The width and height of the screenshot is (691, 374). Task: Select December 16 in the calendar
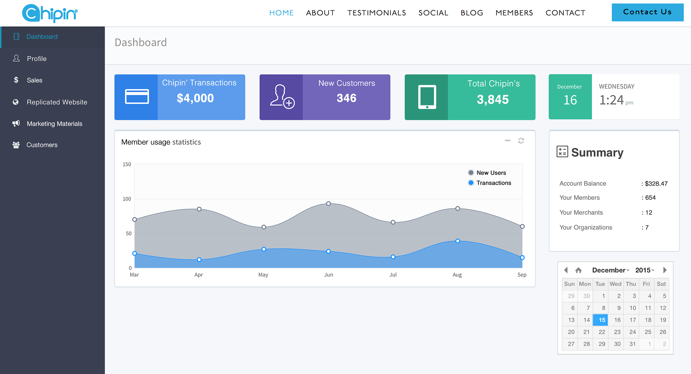coord(617,320)
